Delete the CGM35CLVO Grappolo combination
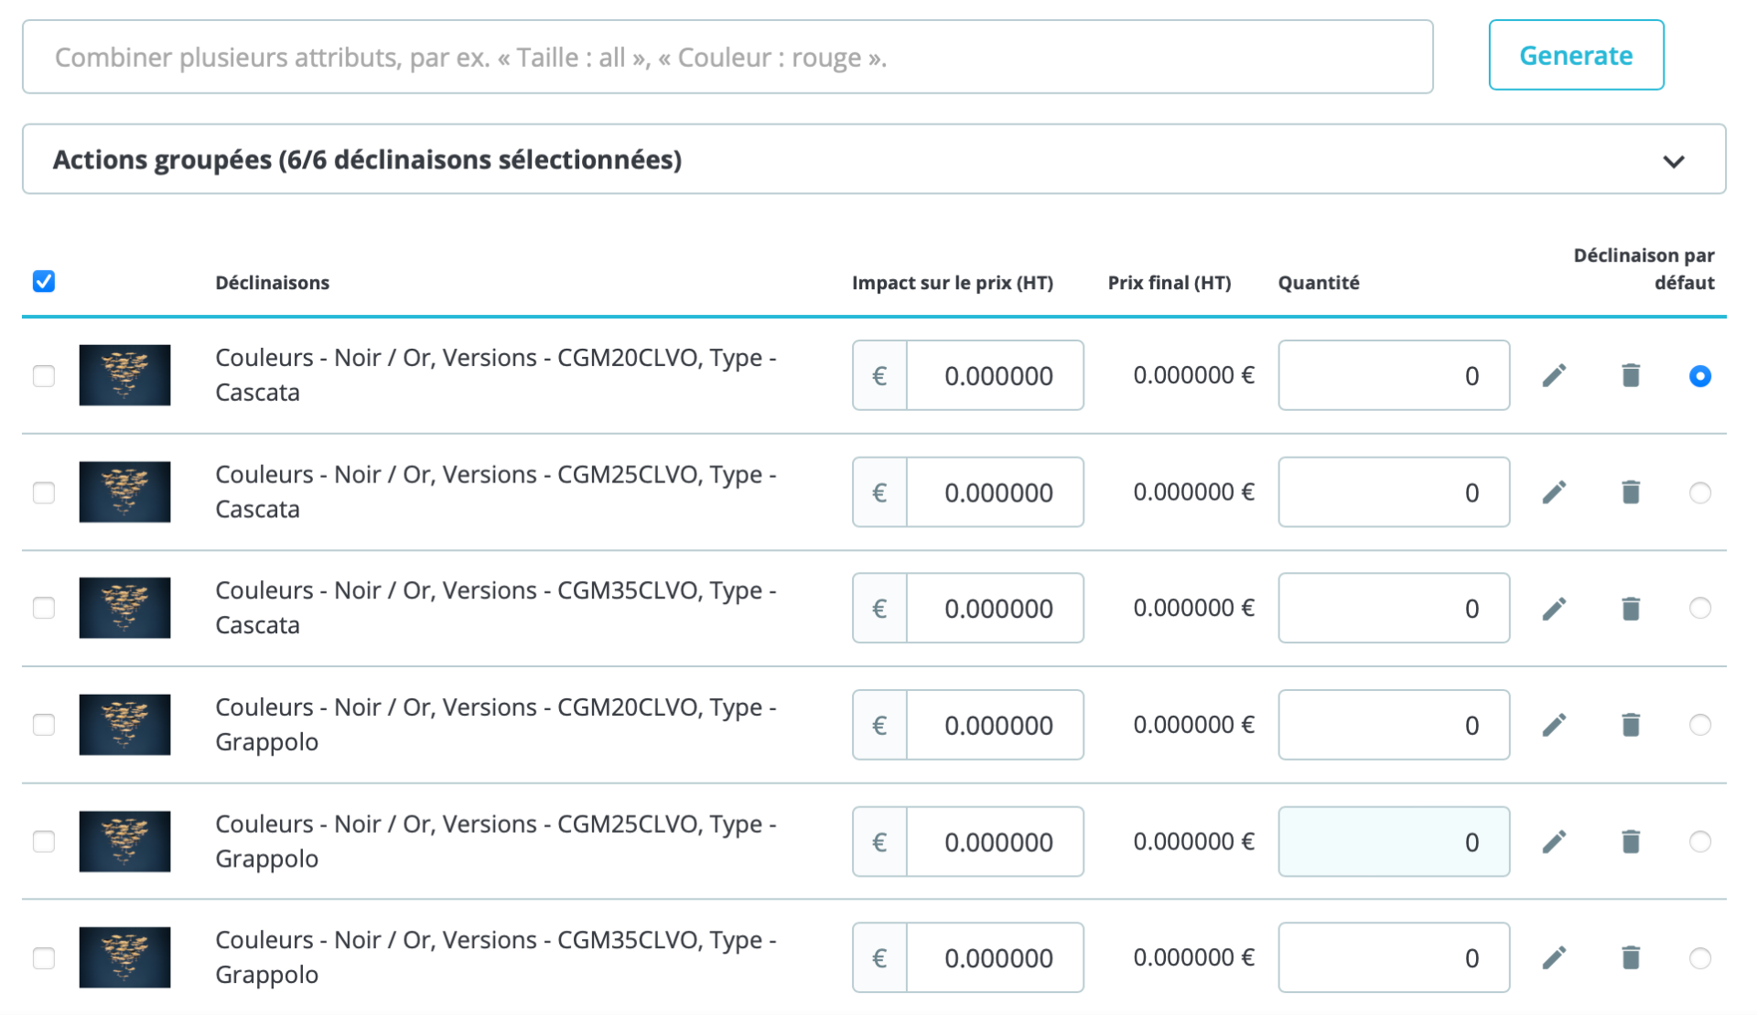1757x1015 pixels. 1631,957
